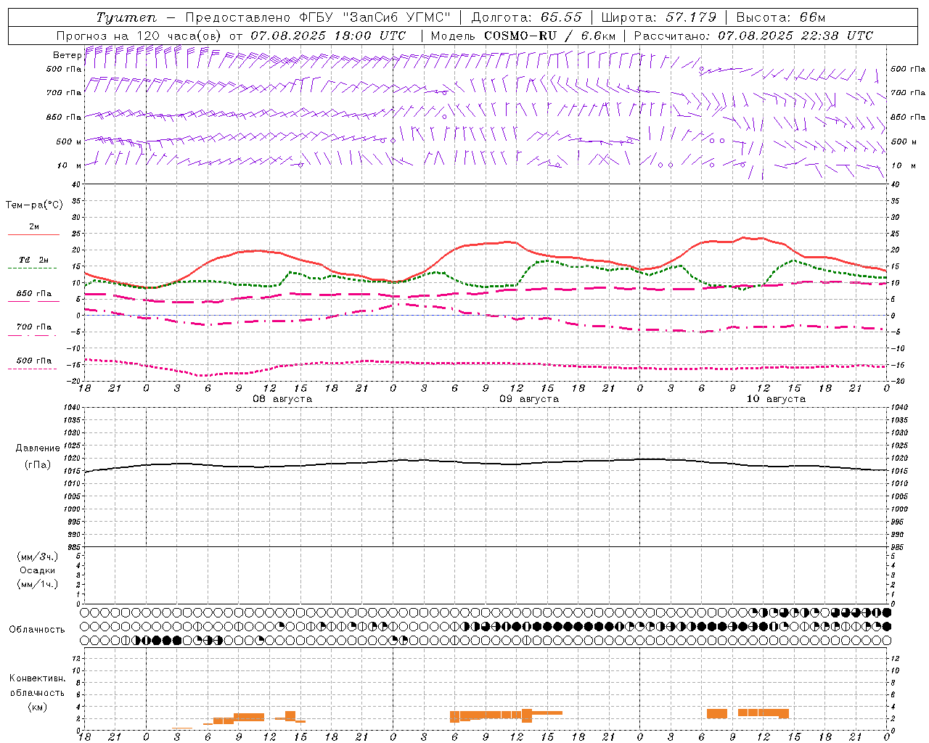Viewport: 929px width, 743px height.
Task: Click the "(км)" convective height unit label
Action: coord(38,707)
